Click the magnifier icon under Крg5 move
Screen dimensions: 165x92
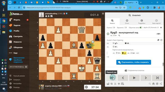click(119, 36)
